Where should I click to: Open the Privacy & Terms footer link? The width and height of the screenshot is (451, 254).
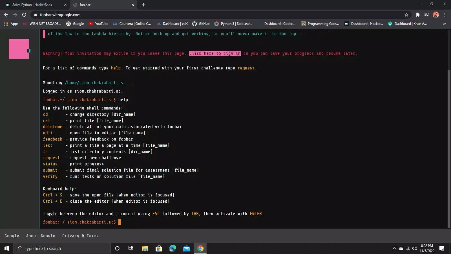(80, 236)
